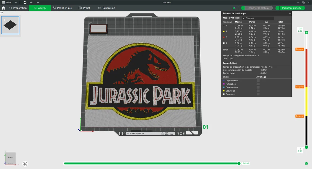Toggle the Coutures visibility checkbox
Viewport: 312px width, 169px height.
pos(258,94)
